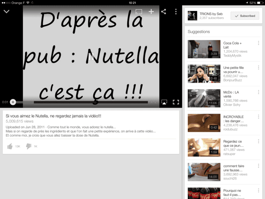Screen dimensions: 265x199
Task: Click the Olivier Sohy channel name
Action: click(x=232, y=105)
